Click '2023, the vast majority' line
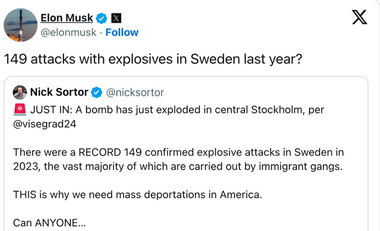Image resolution: width=380 pixels, height=231 pixels. [178, 166]
